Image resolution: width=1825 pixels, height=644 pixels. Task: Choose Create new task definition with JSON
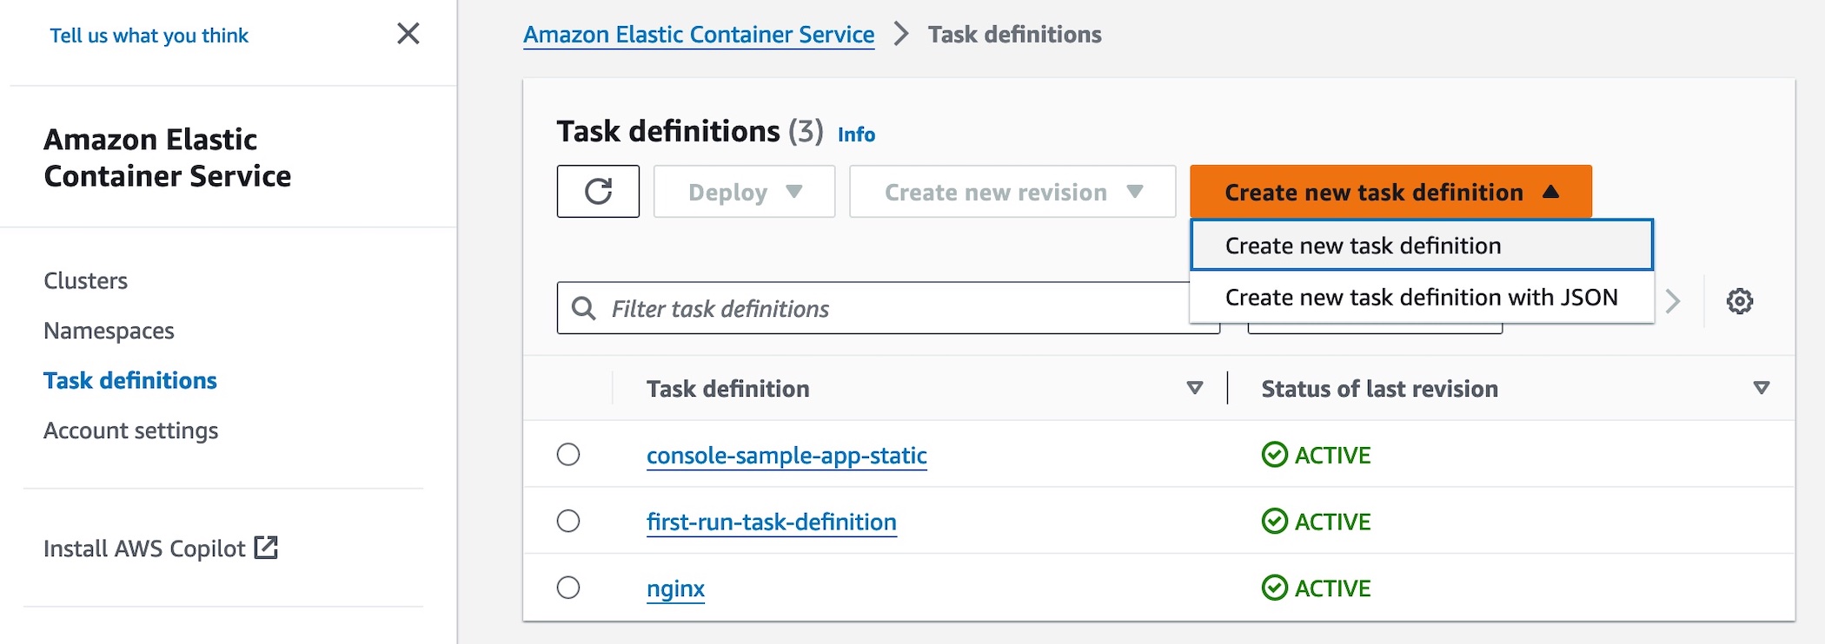coord(1421,298)
